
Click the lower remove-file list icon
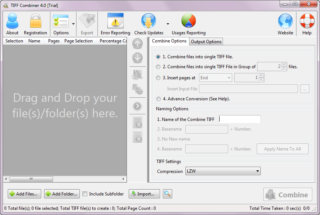pyautogui.click(x=137, y=137)
